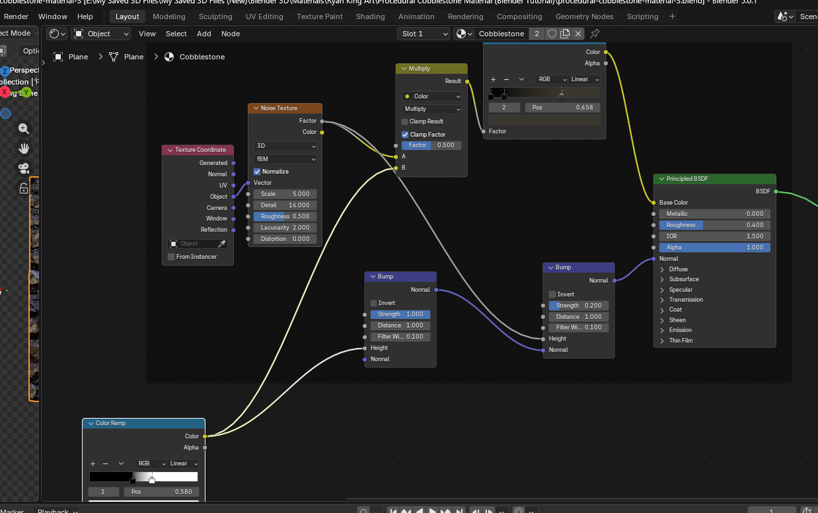Click the Scale field in Noise Texture
The image size is (818, 513).
285,194
